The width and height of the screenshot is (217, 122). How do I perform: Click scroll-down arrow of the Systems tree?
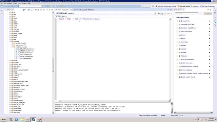point(53,113)
